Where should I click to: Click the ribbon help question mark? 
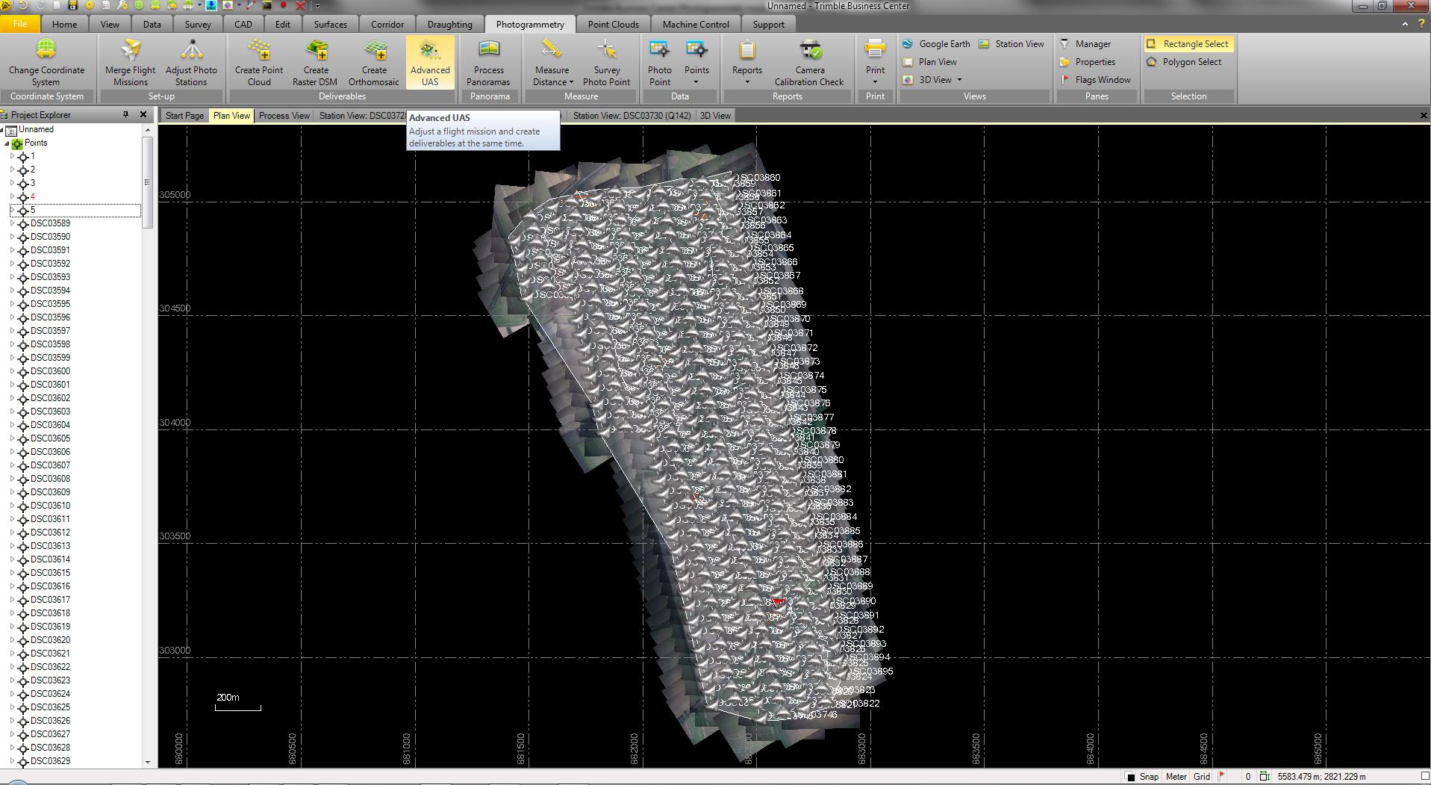pos(1421,24)
